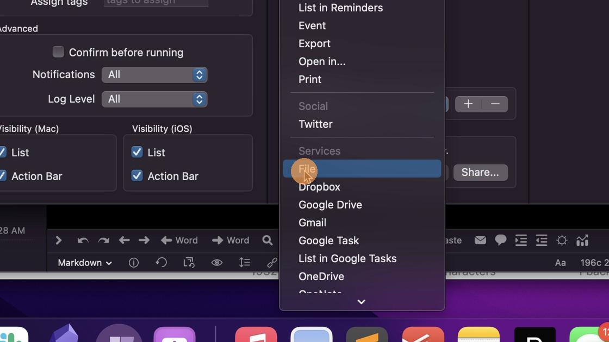Move cursor right with the plain right arrow

(144, 240)
